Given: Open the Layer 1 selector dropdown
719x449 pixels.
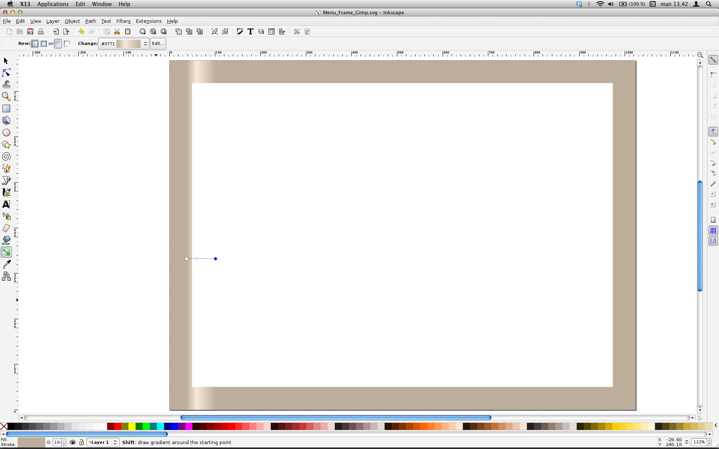Looking at the screenshot, I should [115, 442].
